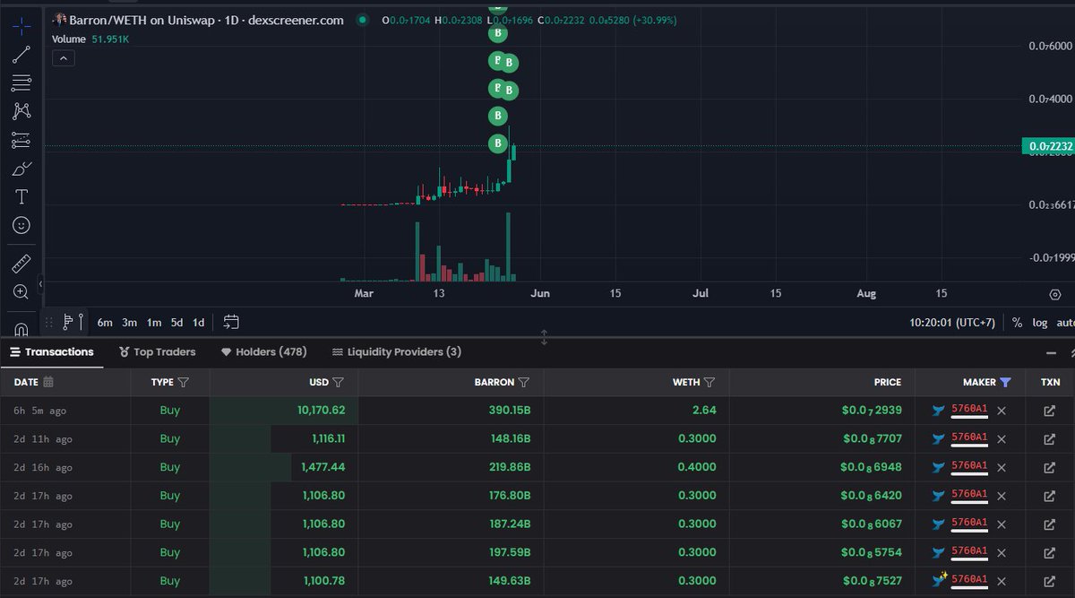Open the USD column filter
Image resolution: width=1075 pixels, height=598 pixels.
click(x=339, y=382)
